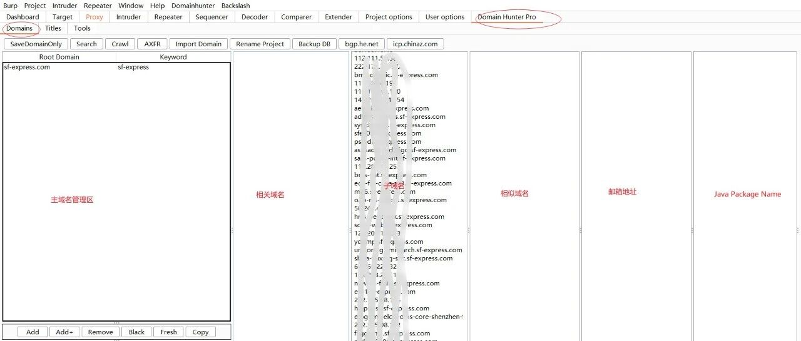Click the SaveDomainOnly button
801x341 pixels.
(36, 44)
